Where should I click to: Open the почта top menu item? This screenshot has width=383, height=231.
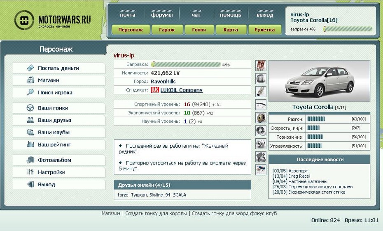tap(128, 15)
